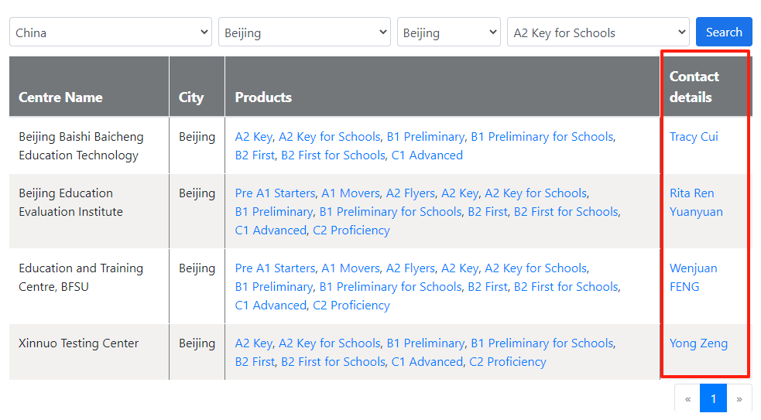Click the blue Search button
Viewport: 761px width, 420px height.
[724, 32]
